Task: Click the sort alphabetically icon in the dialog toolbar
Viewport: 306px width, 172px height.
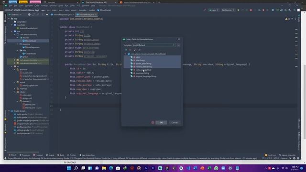Action: point(126,50)
